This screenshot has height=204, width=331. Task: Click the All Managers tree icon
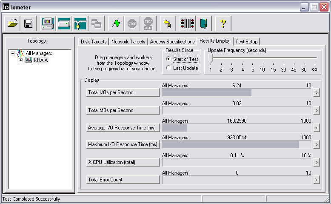pyautogui.click(x=20, y=53)
